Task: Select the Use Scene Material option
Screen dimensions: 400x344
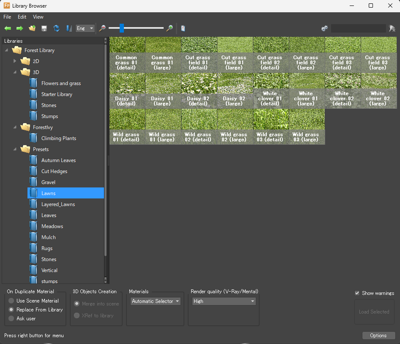Action: click(x=11, y=301)
